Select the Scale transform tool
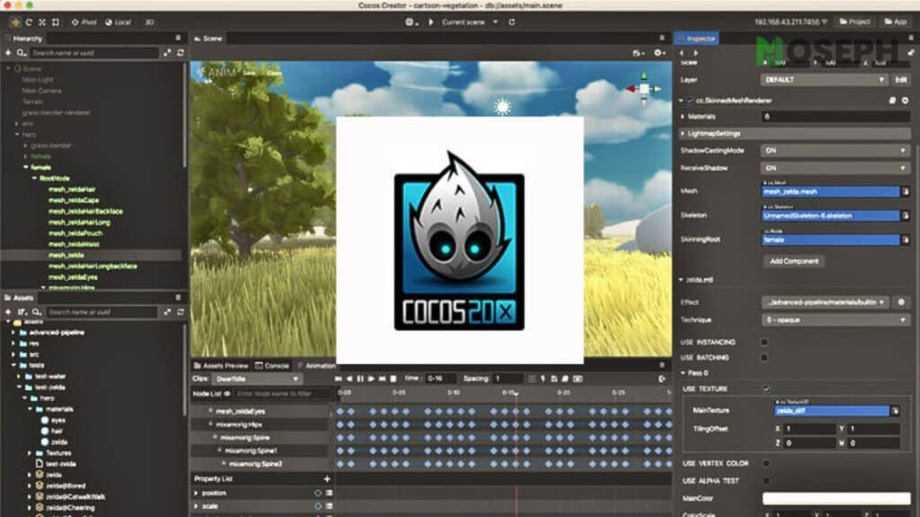 tap(42, 22)
